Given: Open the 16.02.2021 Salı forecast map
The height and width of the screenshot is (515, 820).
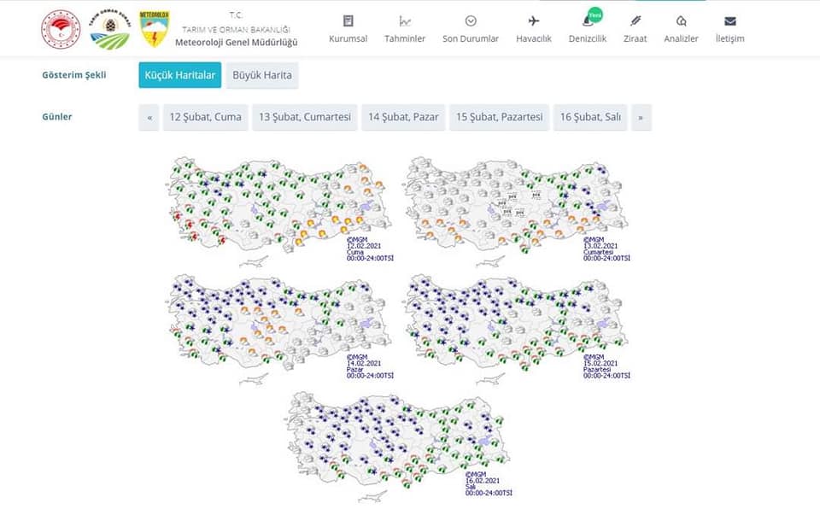Looking at the screenshot, I should [x=400, y=447].
